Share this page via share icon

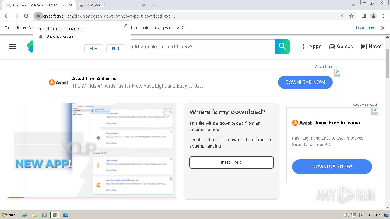[342, 16]
